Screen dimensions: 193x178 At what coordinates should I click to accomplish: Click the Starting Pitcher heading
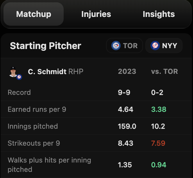pos(45,46)
